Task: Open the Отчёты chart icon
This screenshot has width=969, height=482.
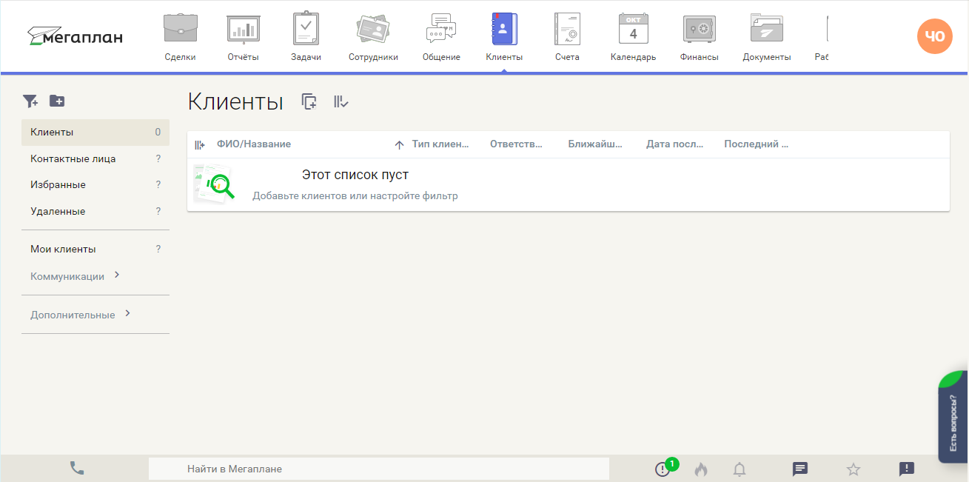Action: coord(243,30)
